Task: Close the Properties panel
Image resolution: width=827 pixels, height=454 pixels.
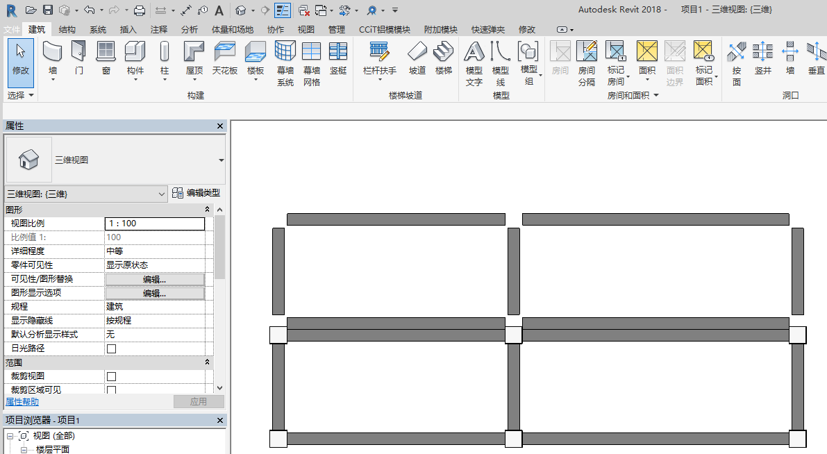Action: pos(220,126)
